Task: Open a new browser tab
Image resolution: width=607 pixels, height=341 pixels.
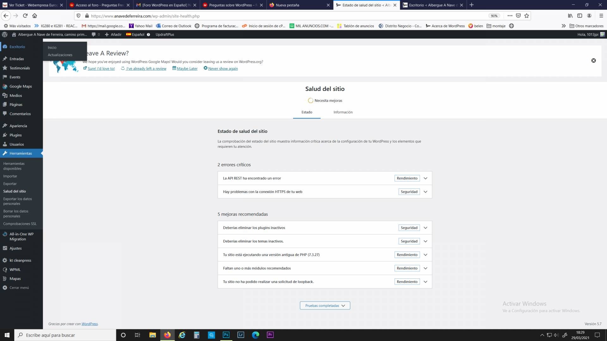Action: click(472, 5)
